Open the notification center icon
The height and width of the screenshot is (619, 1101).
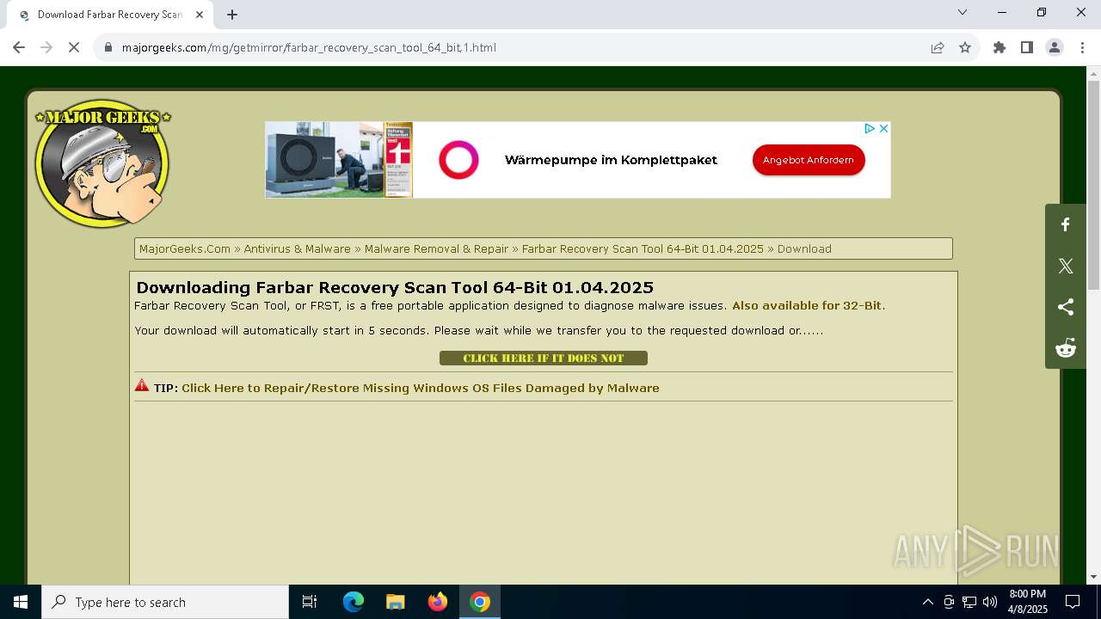[x=1073, y=602]
